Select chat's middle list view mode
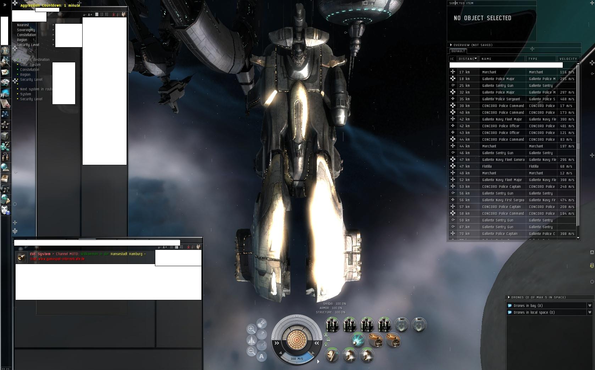This screenshot has height=370, width=595. click(177, 247)
